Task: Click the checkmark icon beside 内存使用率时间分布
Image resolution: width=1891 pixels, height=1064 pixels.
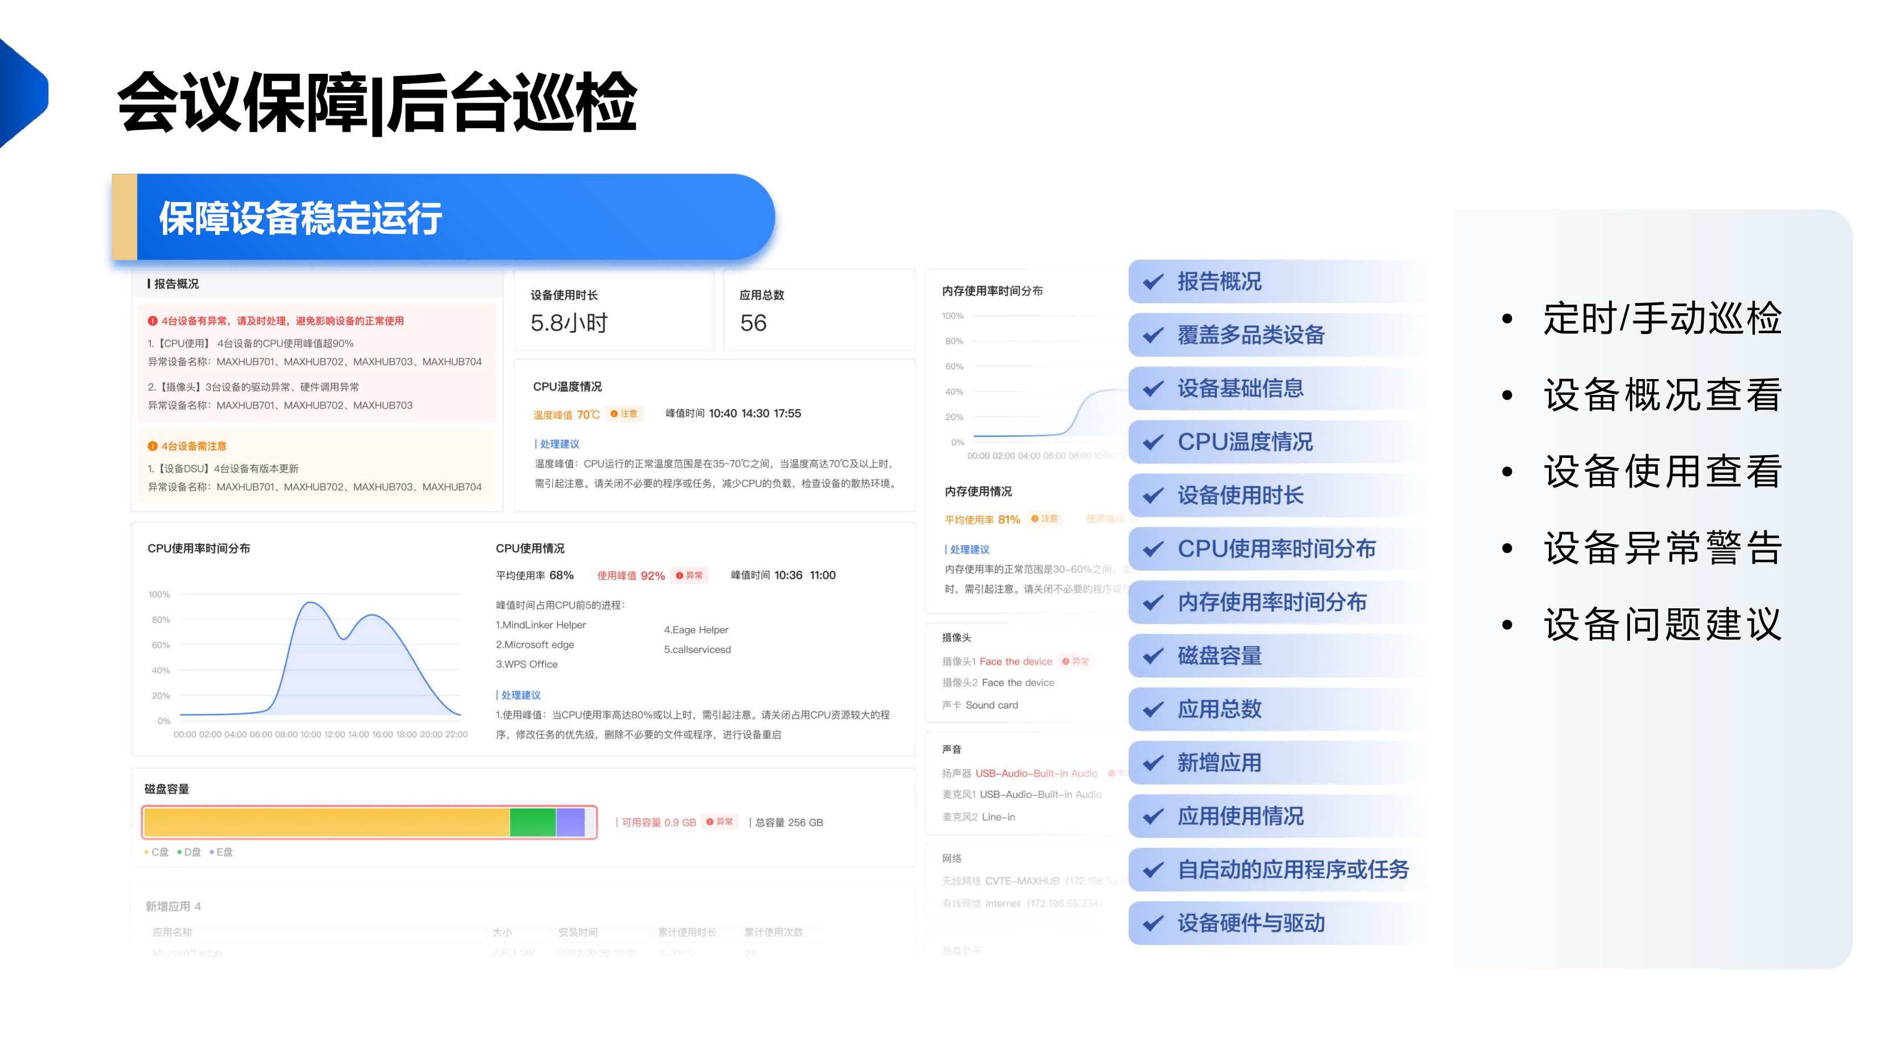Action: [1153, 602]
